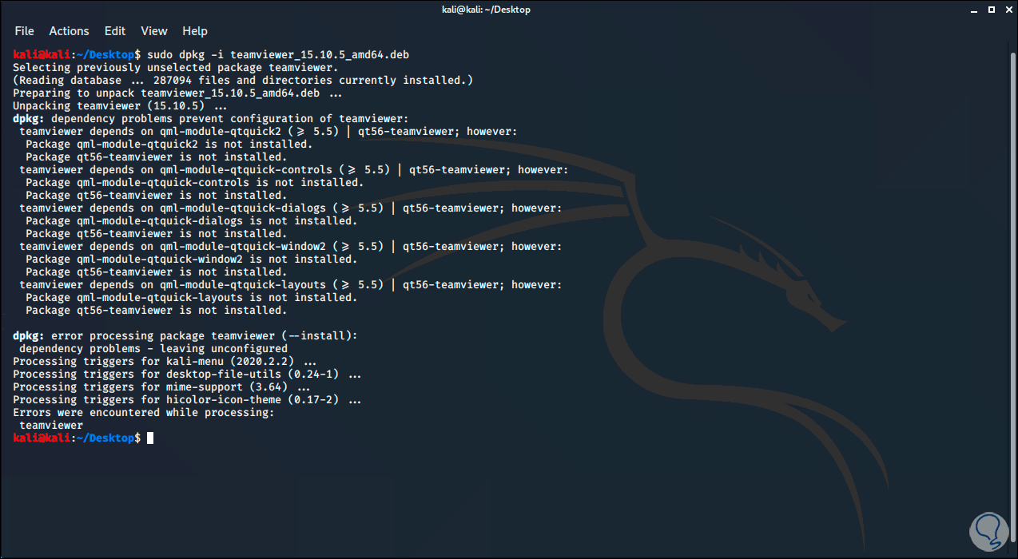Click 'Processing triggers for desktop-file-utils (0.24-1)' line
This screenshot has width=1018, height=559.
click(x=187, y=374)
